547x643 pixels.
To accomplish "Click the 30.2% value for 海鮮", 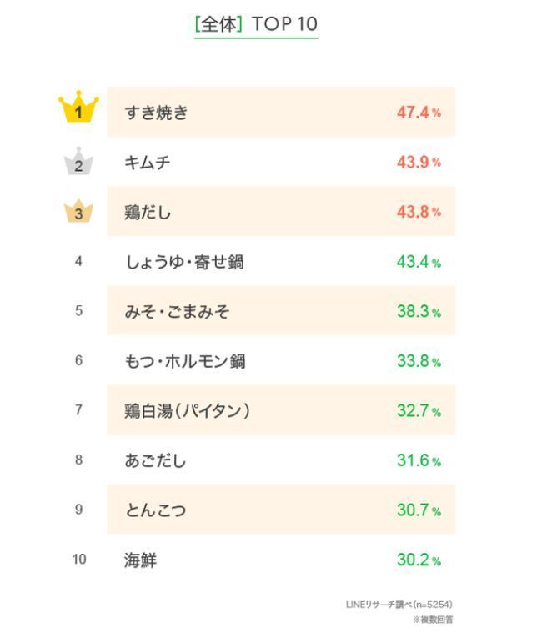I will click(419, 560).
